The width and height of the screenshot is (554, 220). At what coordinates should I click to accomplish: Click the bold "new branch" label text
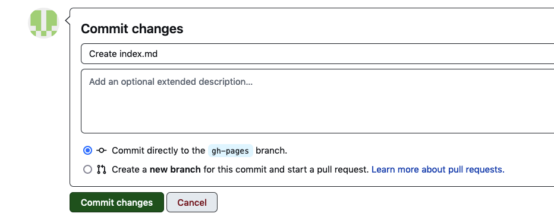pos(175,170)
